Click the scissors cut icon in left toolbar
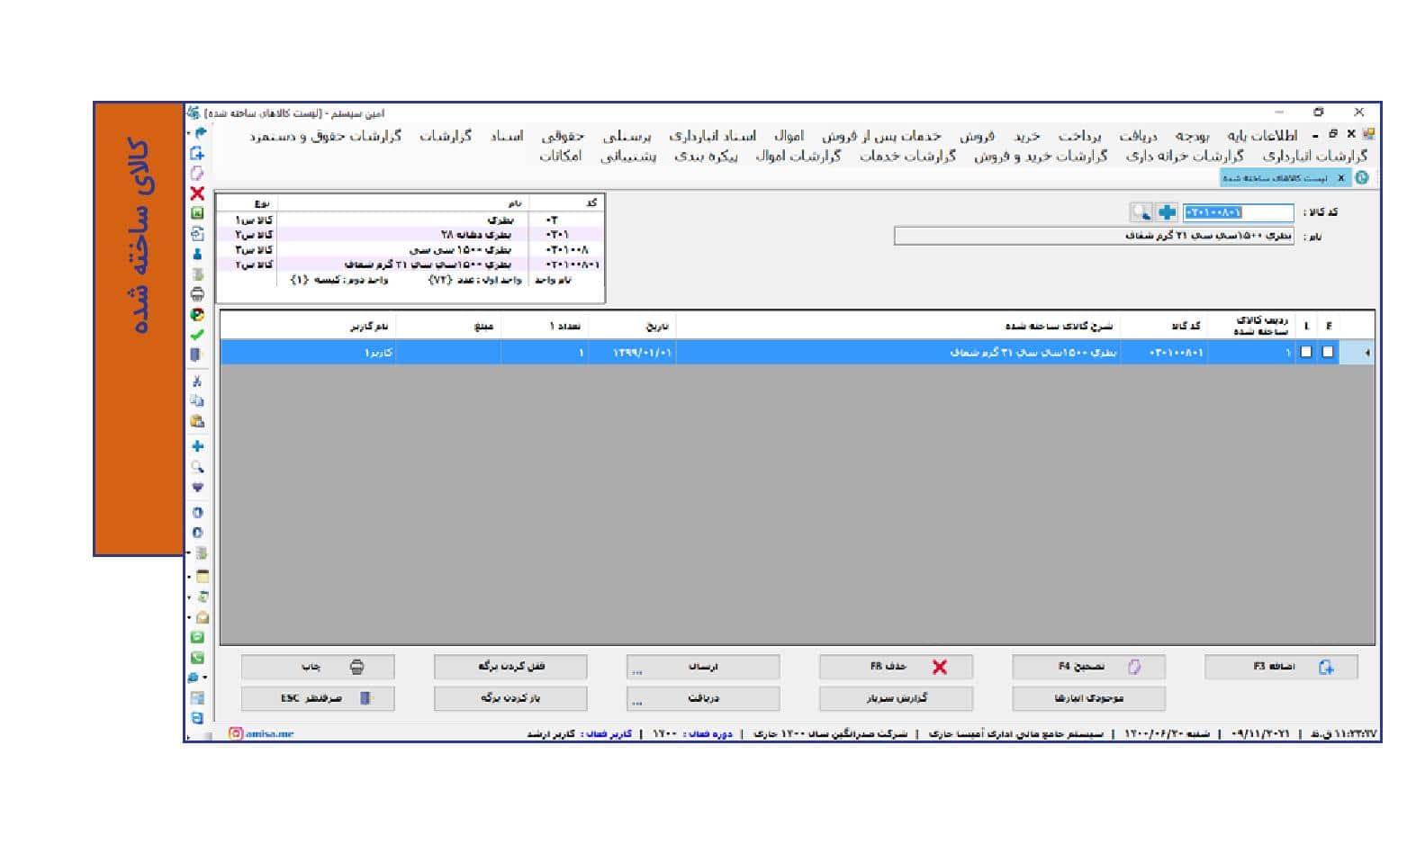Screen dimensions: 1407x844 (x=197, y=382)
